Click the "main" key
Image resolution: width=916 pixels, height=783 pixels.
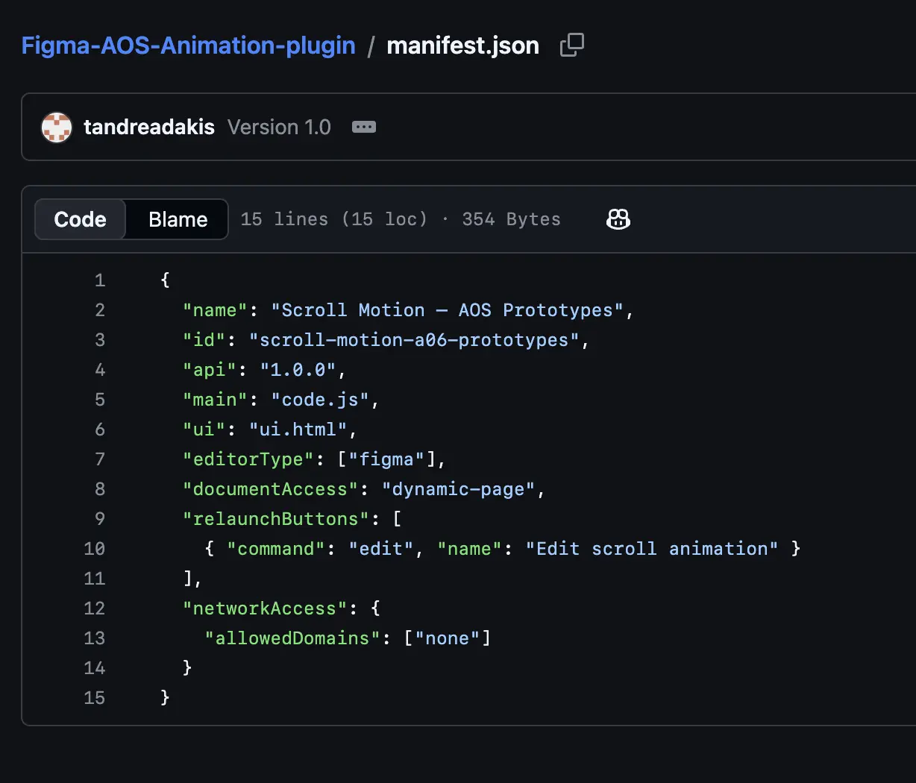[x=216, y=400]
